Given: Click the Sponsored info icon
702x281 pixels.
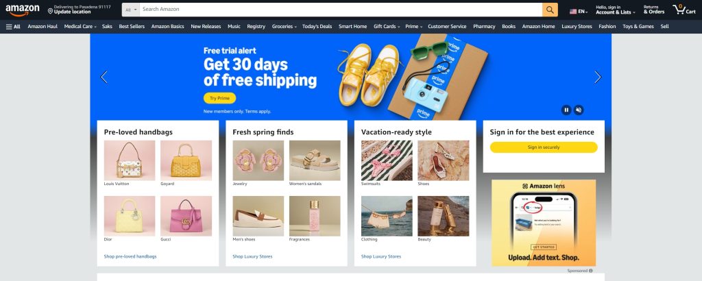Looking at the screenshot, I should coord(591,271).
